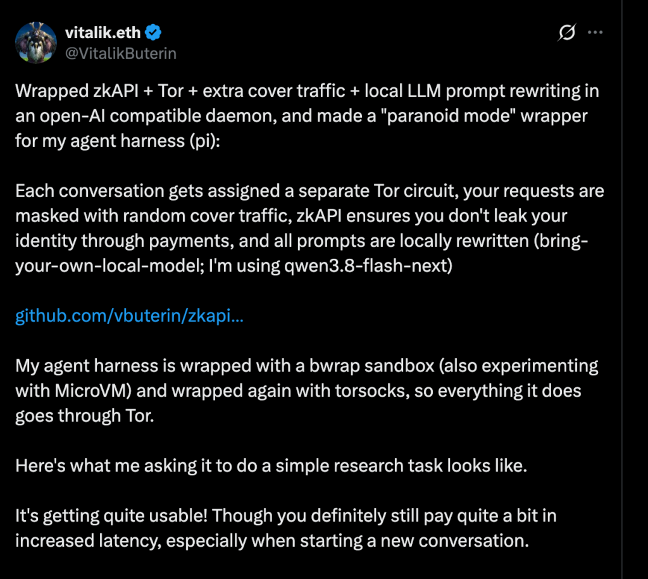Viewport: 648px width, 579px height.
Task: Follow the github.com/vbuterin/zkapi link
Action: (129, 316)
